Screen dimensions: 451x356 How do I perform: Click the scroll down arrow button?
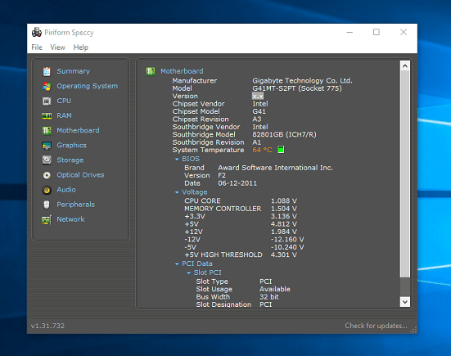405,302
